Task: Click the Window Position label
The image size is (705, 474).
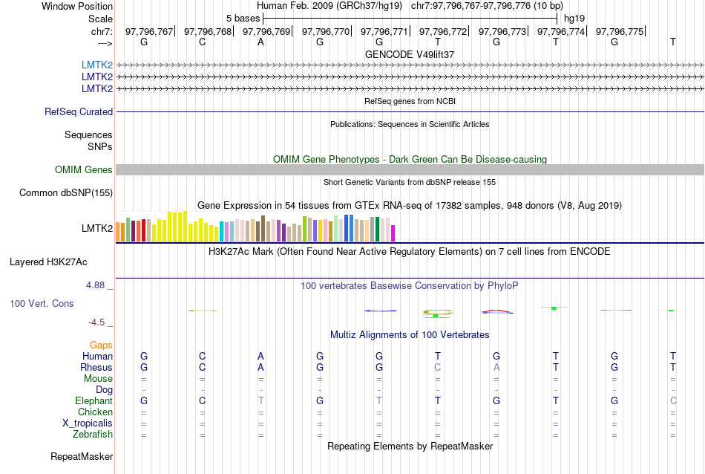Action: pyautogui.click(x=77, y=6)
